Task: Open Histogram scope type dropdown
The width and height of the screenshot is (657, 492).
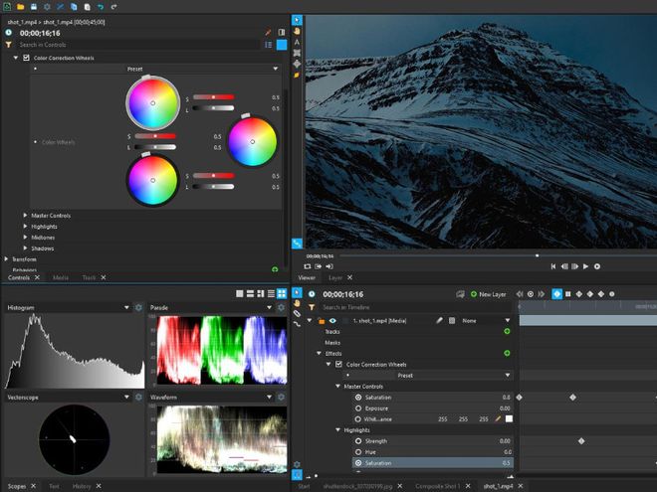Action: point(126,307)
